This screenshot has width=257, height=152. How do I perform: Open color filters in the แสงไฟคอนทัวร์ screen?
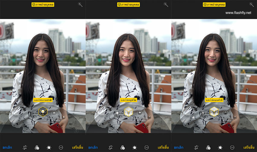208,147
